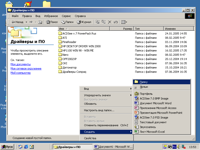Sort by the Тип column header
200x150 pixels.
click(148, 29)
